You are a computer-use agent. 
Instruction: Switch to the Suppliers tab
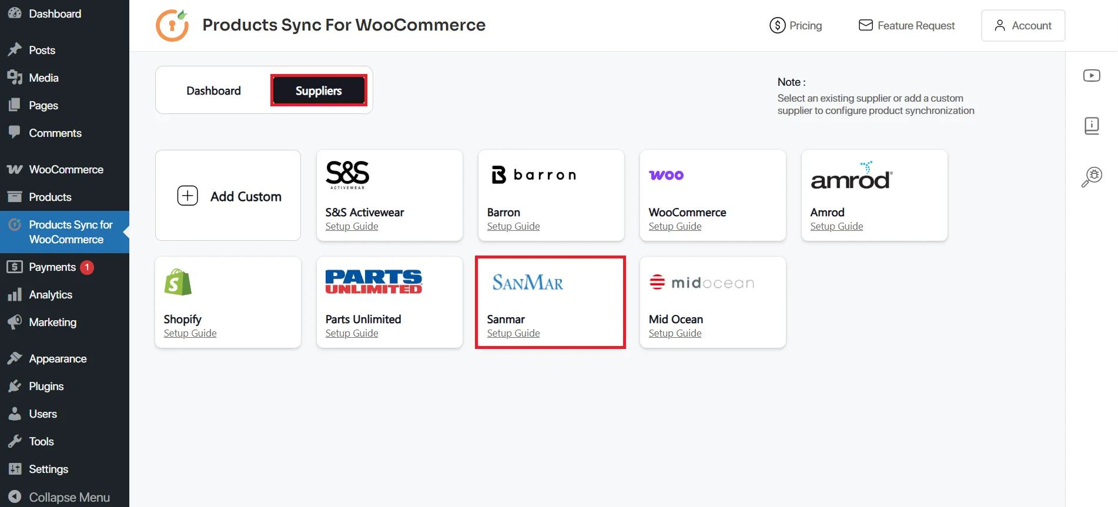pyautogui.click(x=318, y=90)
